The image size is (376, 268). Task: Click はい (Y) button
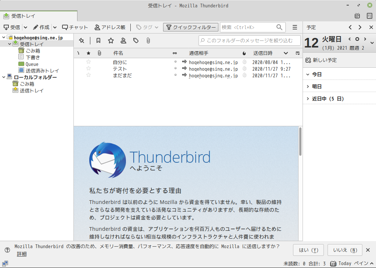308,250
